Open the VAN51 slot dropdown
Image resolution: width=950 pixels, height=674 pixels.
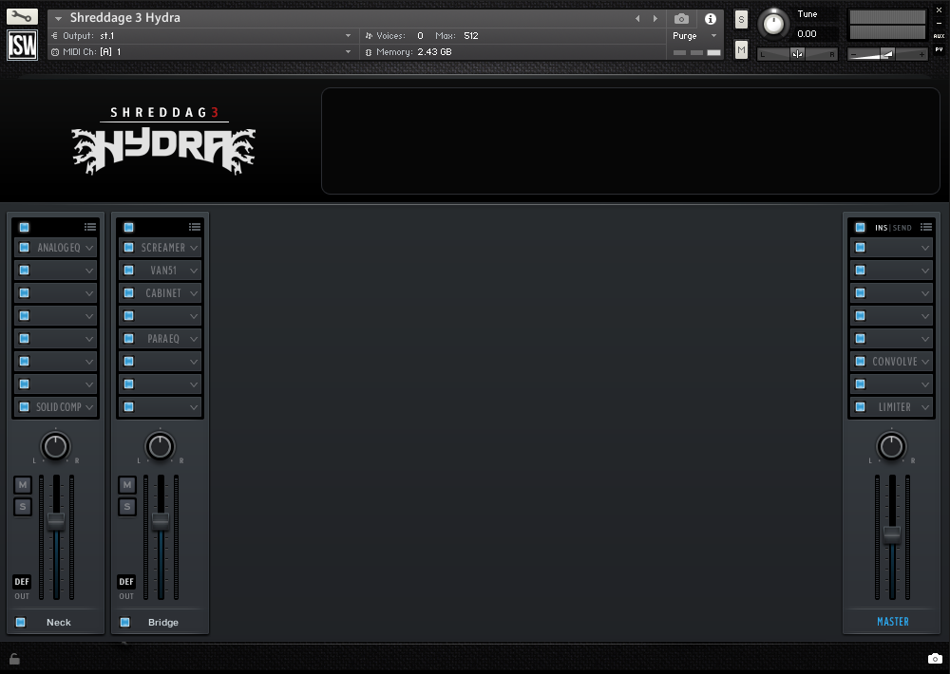point(194,271)
